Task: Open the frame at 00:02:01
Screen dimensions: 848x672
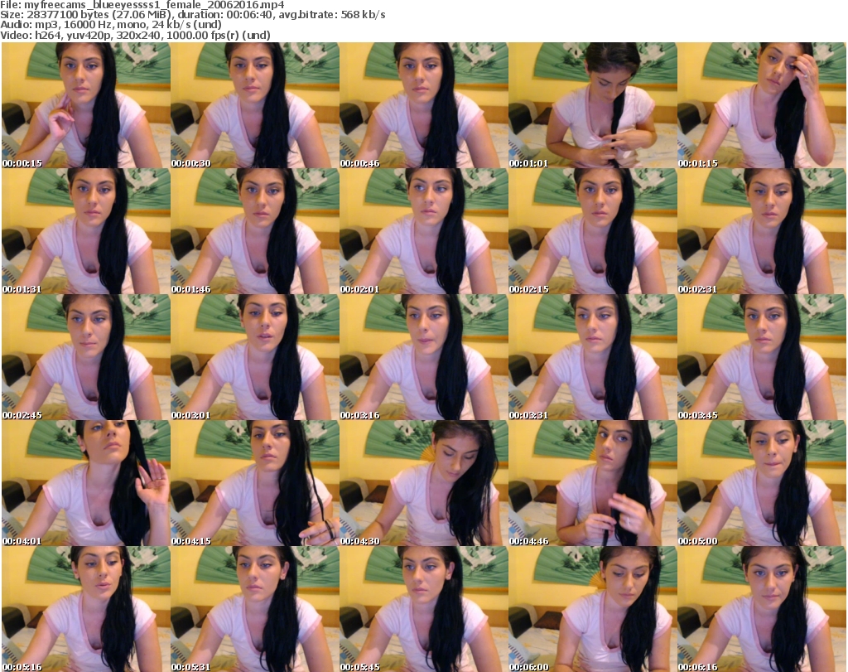Action: (424, 231)
